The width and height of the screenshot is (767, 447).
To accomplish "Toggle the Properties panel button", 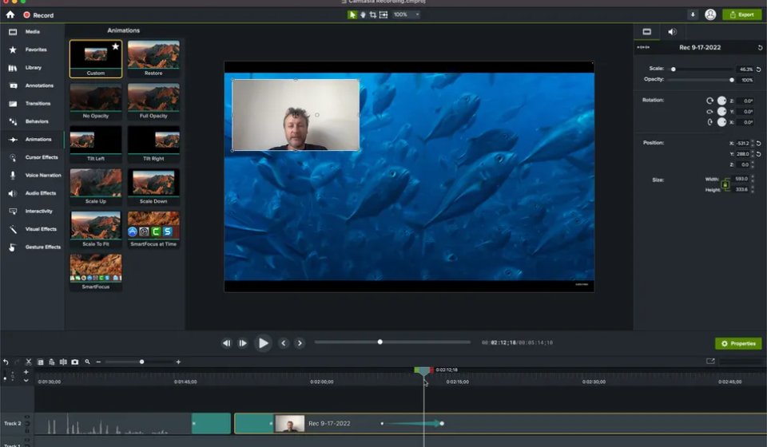I will (738, 343).
